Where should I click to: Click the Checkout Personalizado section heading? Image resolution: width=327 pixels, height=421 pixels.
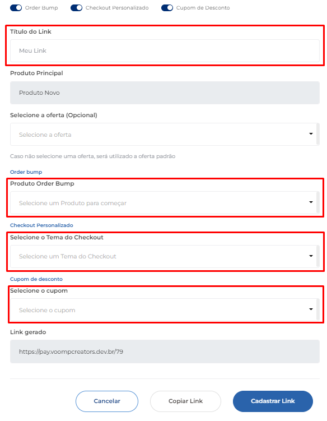tap(41, 225)
